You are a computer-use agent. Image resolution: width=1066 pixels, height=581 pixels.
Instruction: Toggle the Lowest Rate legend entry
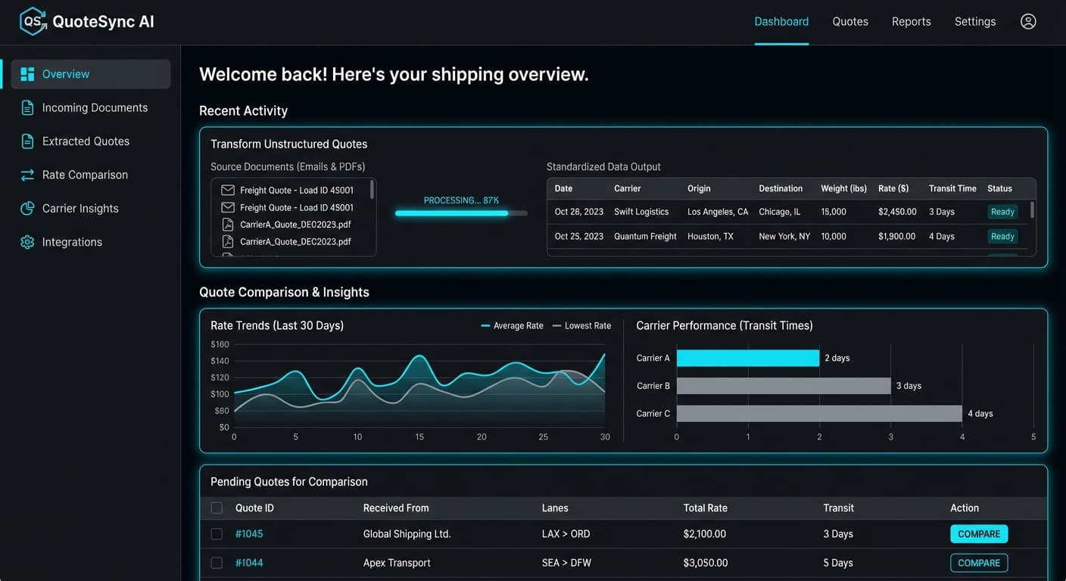(x=581, y=325)
